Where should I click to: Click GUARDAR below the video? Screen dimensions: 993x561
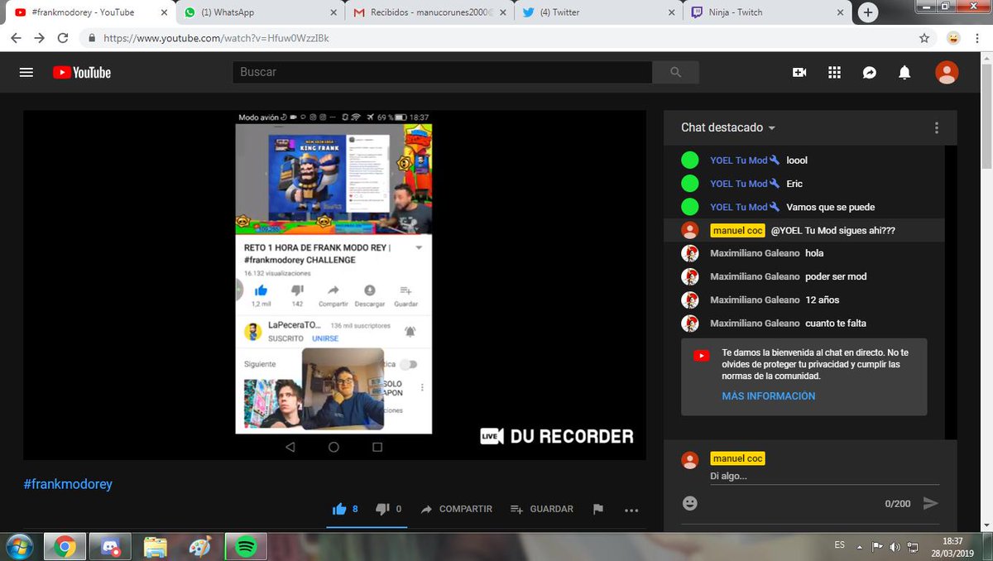(x=541, y=509)
